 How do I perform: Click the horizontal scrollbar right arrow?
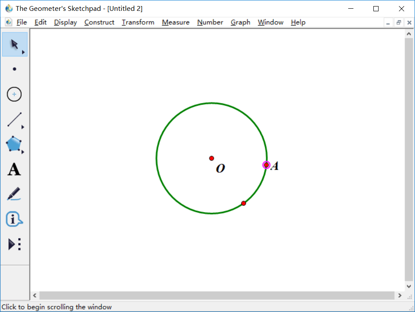pyautogui.click(x=400, y=296)
